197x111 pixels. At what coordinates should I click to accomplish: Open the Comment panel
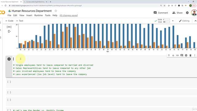[x=161, y=13]
